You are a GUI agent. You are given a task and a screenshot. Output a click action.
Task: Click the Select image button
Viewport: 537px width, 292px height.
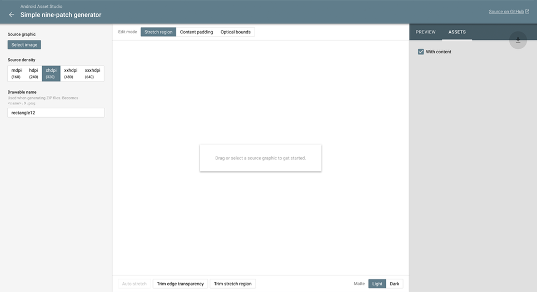[x=24, y=45]
